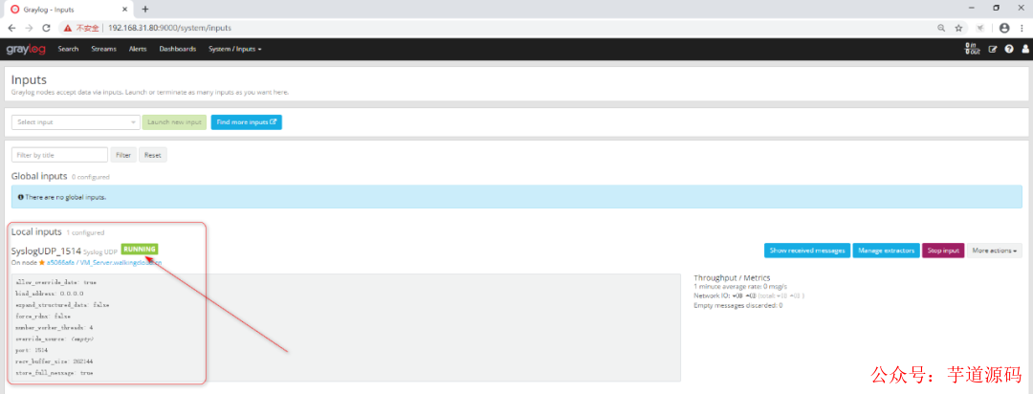Open the Streams menu item
The height and width of the screenshot is (394, 1033).
tap(103, 50)
